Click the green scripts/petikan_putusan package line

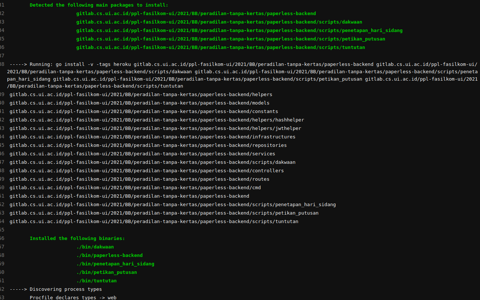231,39
